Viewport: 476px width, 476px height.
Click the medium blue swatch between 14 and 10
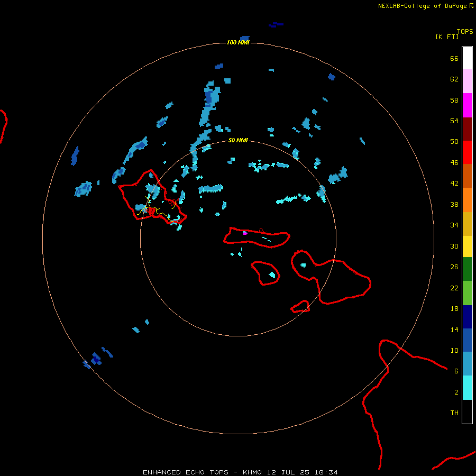pyautogui.click(x=467, y=340)
